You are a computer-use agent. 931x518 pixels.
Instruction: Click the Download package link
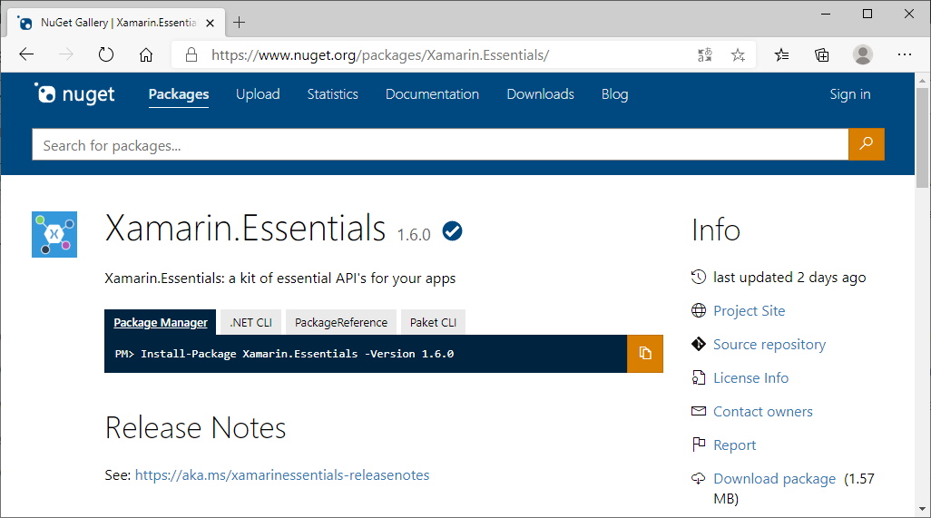774,478
